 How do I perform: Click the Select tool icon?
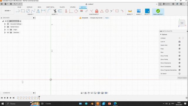click(x=147, y=11)
